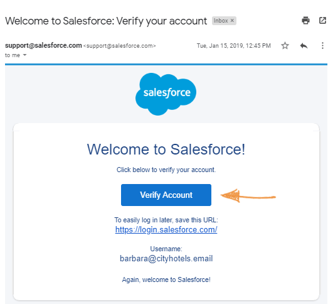
Task: Click the print email icon
Action: [305, 21]
